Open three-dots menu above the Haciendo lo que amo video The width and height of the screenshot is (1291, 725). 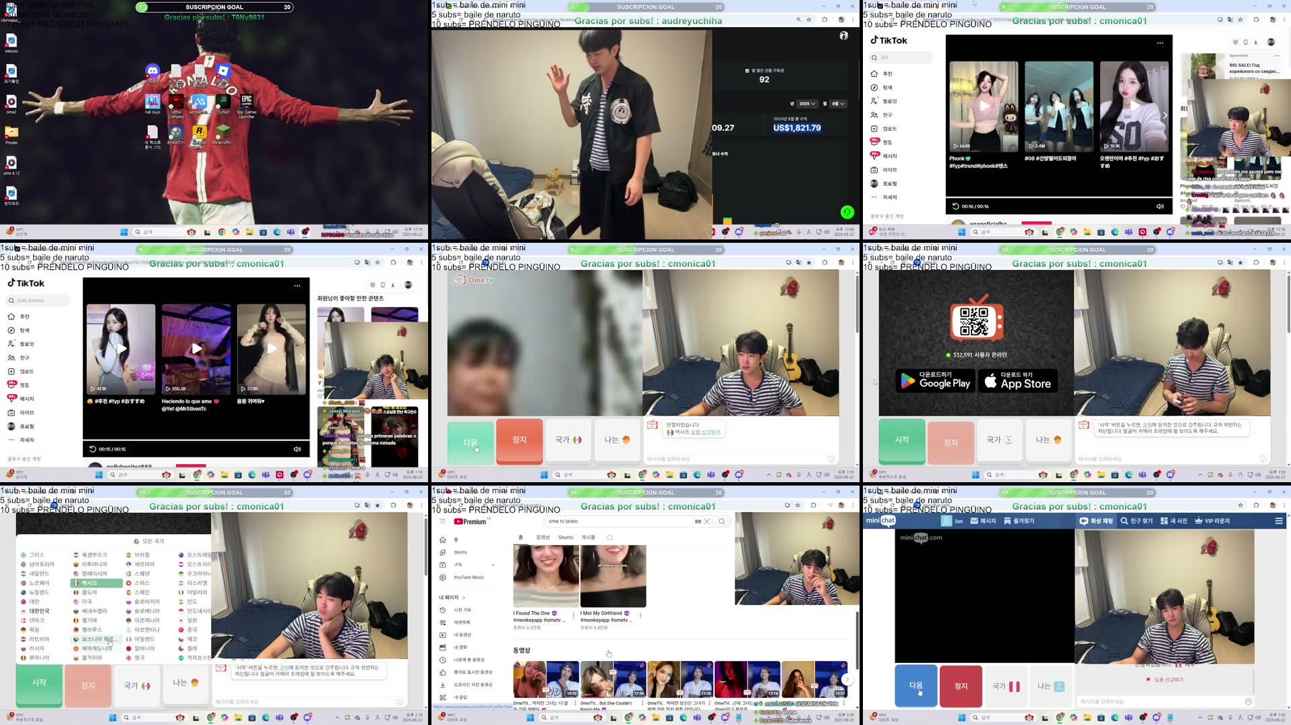point(297,286)
